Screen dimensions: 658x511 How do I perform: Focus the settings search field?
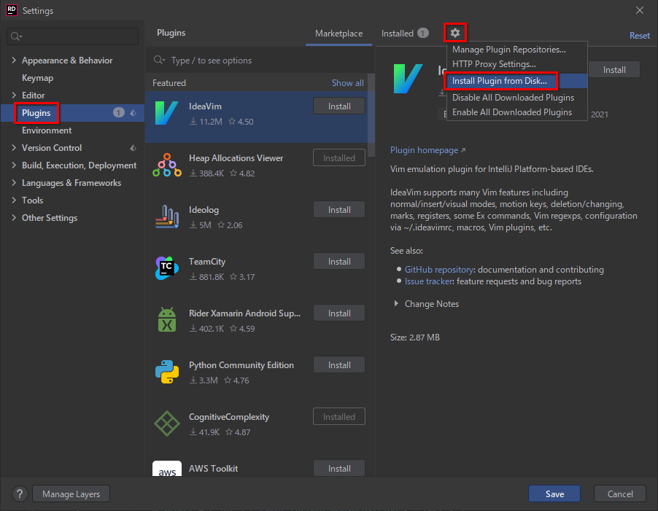tap(73, 36)
